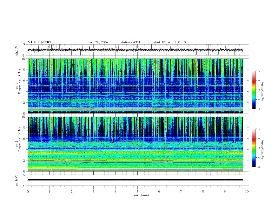Click the 2 minute tick label on time axis
The width and height of the screenshot is (278, 215).
point(72,191)
